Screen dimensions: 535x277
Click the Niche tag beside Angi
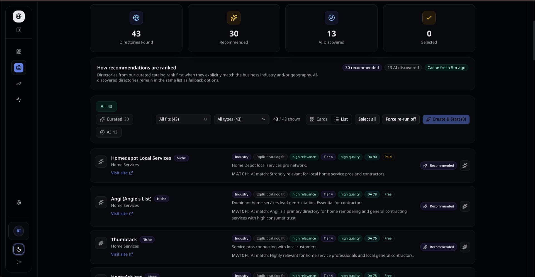[x=162, y=199]
